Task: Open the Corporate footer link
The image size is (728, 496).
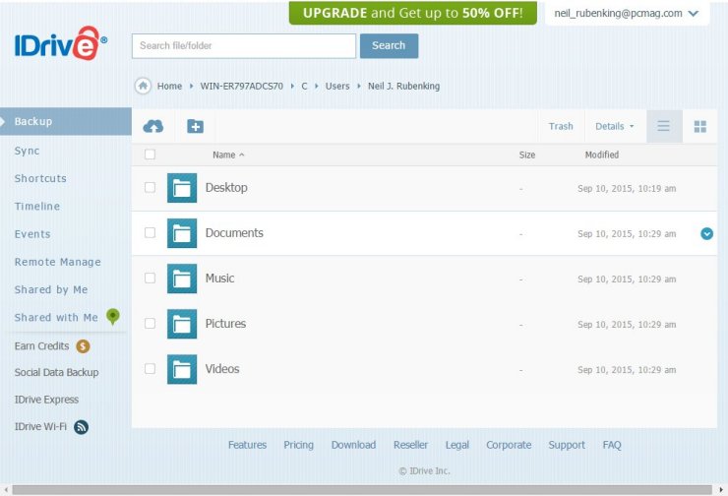Action: tap(509, 445)
